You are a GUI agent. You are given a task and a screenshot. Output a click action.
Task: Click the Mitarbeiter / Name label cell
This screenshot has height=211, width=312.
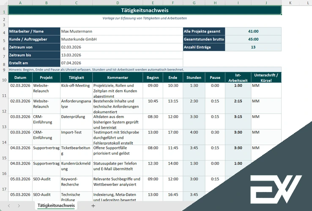pyautogui.click(x=34, y=31)
